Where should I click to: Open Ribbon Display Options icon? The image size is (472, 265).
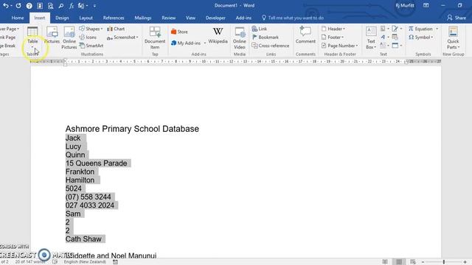pos(426,5)
